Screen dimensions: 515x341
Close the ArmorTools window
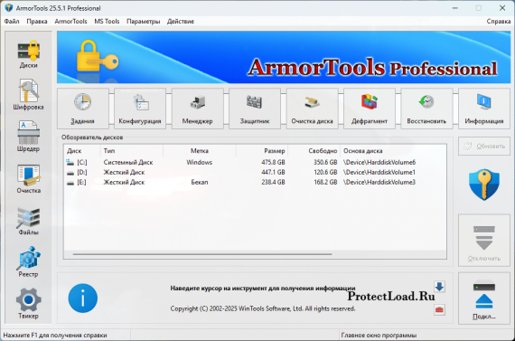pos(502,8)
